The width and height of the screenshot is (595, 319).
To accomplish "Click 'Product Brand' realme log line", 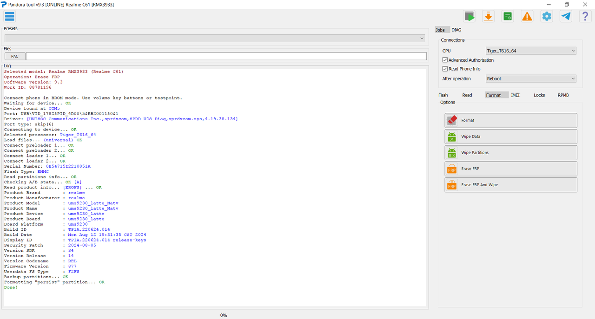I will coord(44,193).
